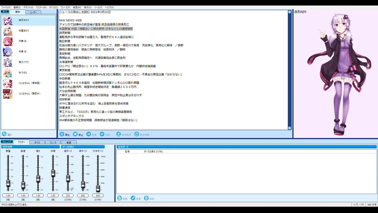Click the '5 行, 1 列' status entry
The width and height of the screenshot is (378, 213).
(x=358, y=205)
